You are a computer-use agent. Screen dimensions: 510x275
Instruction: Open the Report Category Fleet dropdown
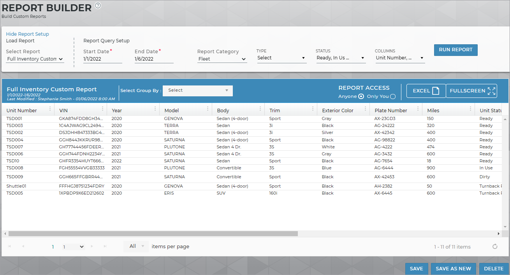pyautogui.click(x=222, y=59)
